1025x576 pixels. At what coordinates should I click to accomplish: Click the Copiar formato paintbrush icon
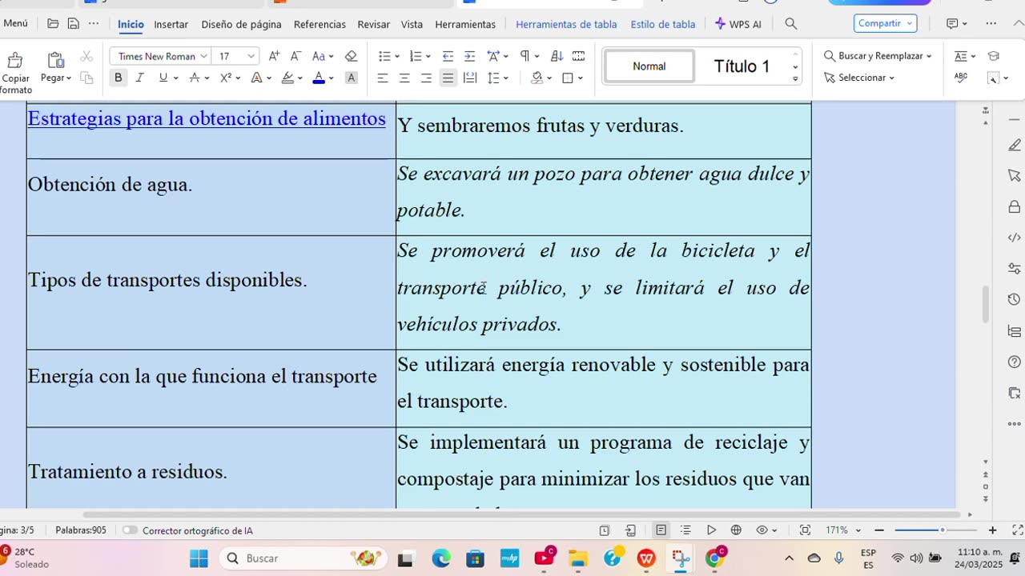[x=14, y=60]
